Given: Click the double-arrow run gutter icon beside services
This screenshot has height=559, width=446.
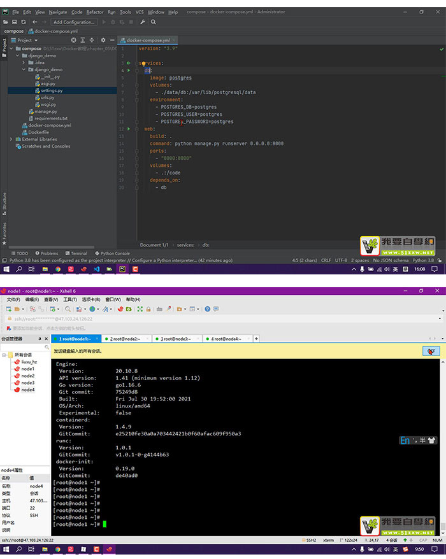Looking at the screenshot, I should (x=129, y=63).
